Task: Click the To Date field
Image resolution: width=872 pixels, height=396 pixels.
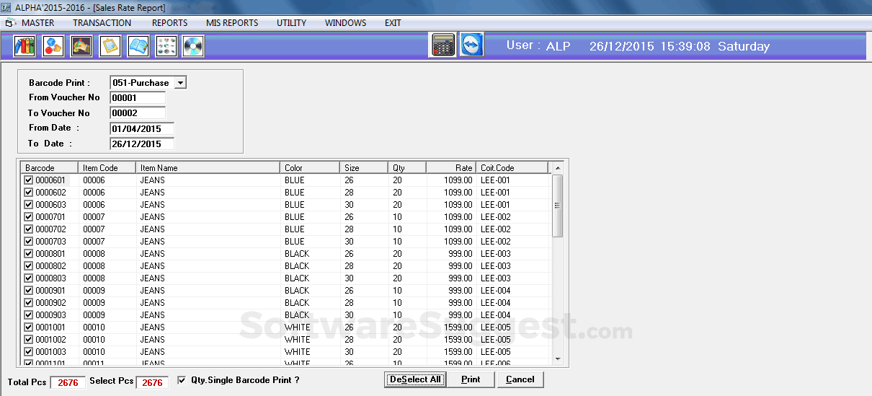Action: [142, 144]
